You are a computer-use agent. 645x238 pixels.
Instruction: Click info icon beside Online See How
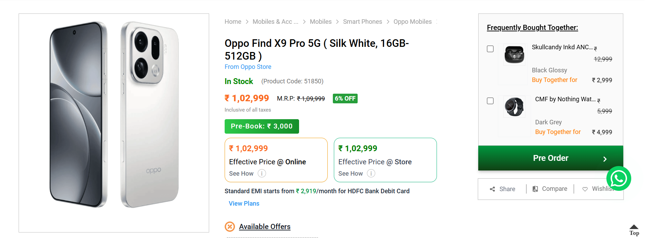(x=262, y=173)
